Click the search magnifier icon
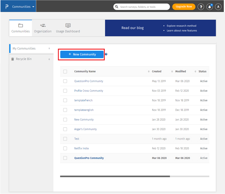The image size is (225, 194). [x=117, y=7]
